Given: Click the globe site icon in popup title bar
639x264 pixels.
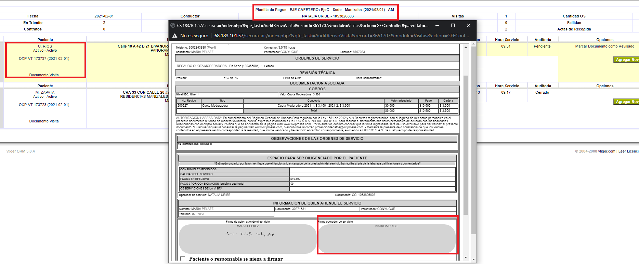Looking at the screenshot, I should tap(173, 25).
